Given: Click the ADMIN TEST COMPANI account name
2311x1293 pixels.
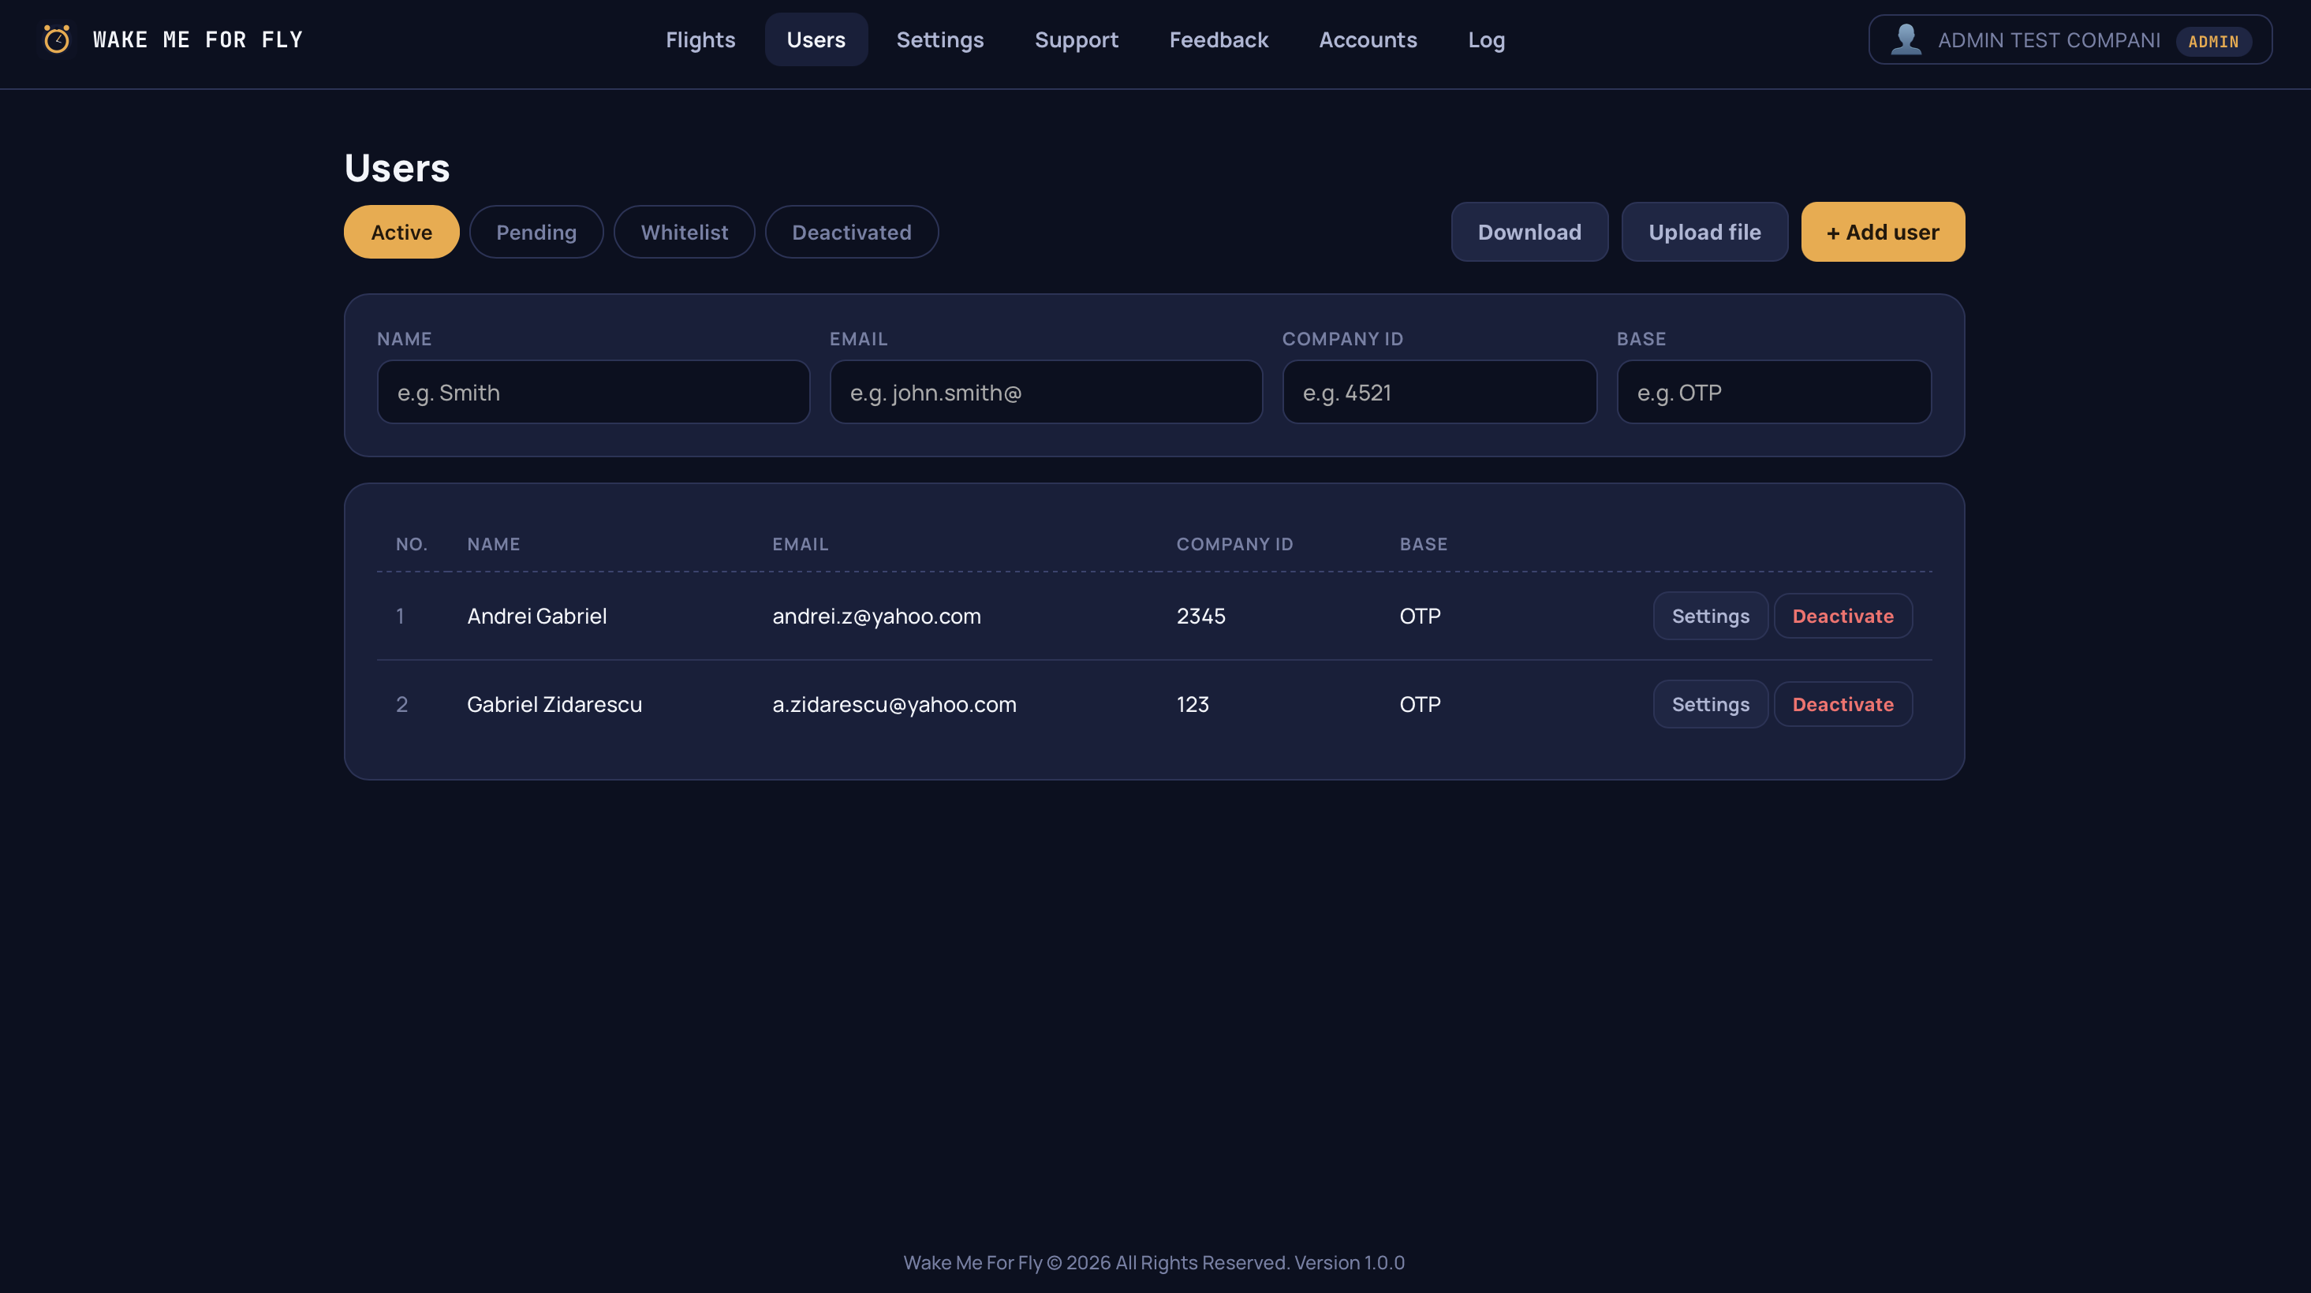Looking at the screenshot, I should pos(2048,40).
